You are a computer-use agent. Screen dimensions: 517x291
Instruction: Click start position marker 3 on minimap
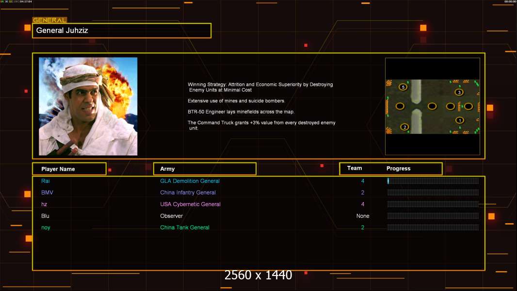[459, 92]
